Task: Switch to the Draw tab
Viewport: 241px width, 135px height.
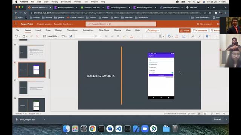Action: [x=48, y=30]
